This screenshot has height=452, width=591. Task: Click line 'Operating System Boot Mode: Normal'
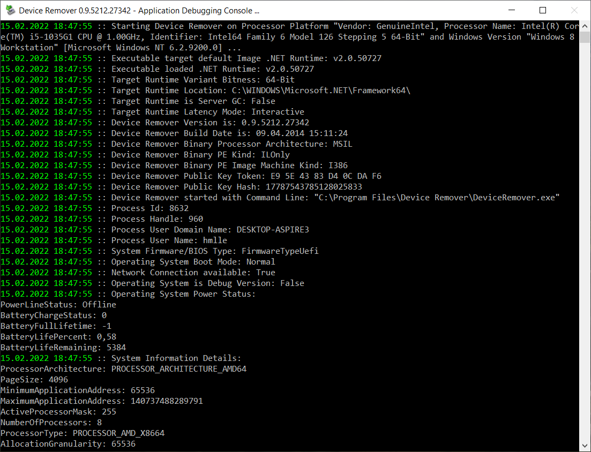click(x=138, y=262)
